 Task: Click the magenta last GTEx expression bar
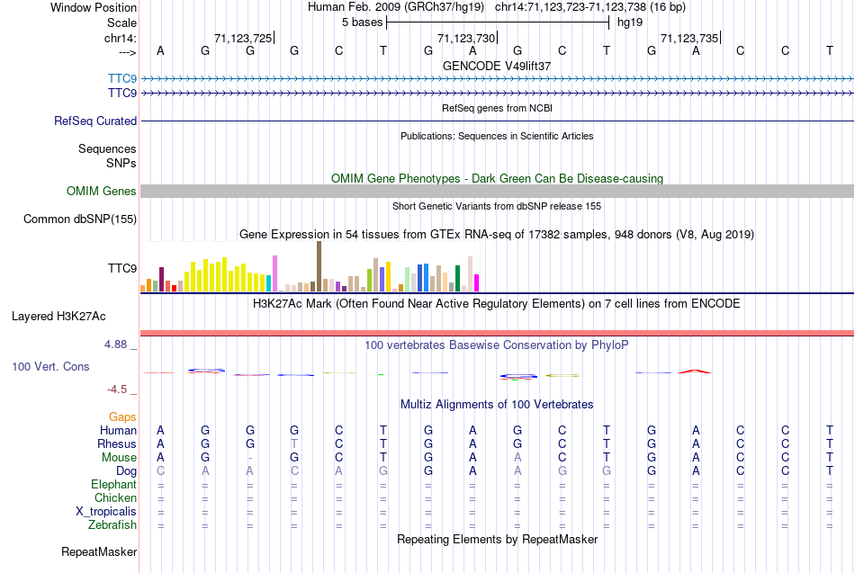coord(477,283)
